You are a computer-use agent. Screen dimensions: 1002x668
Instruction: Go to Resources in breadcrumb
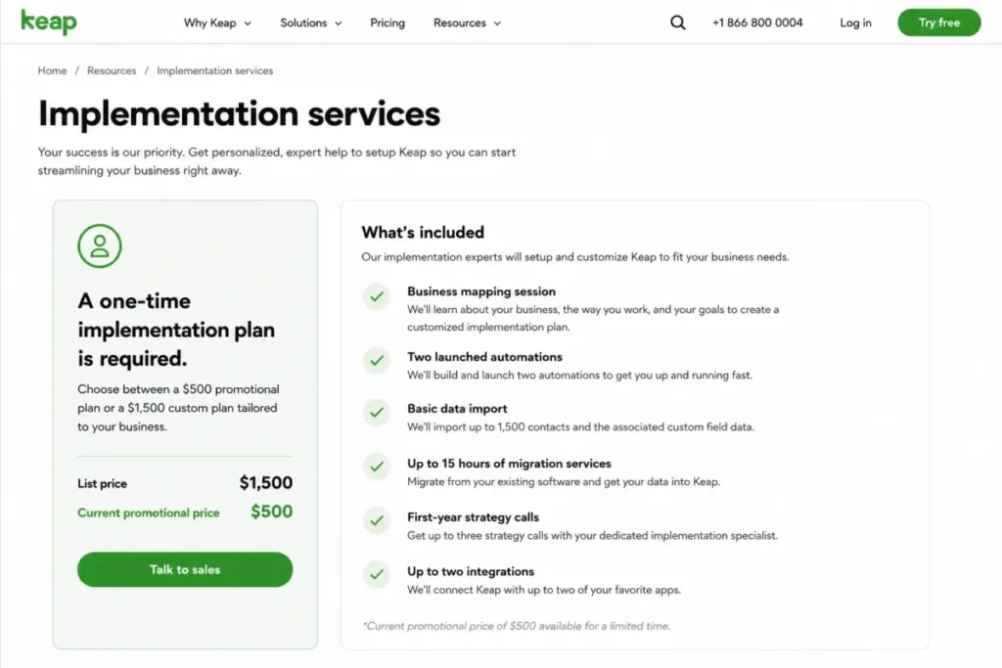(x=112, y=70)
